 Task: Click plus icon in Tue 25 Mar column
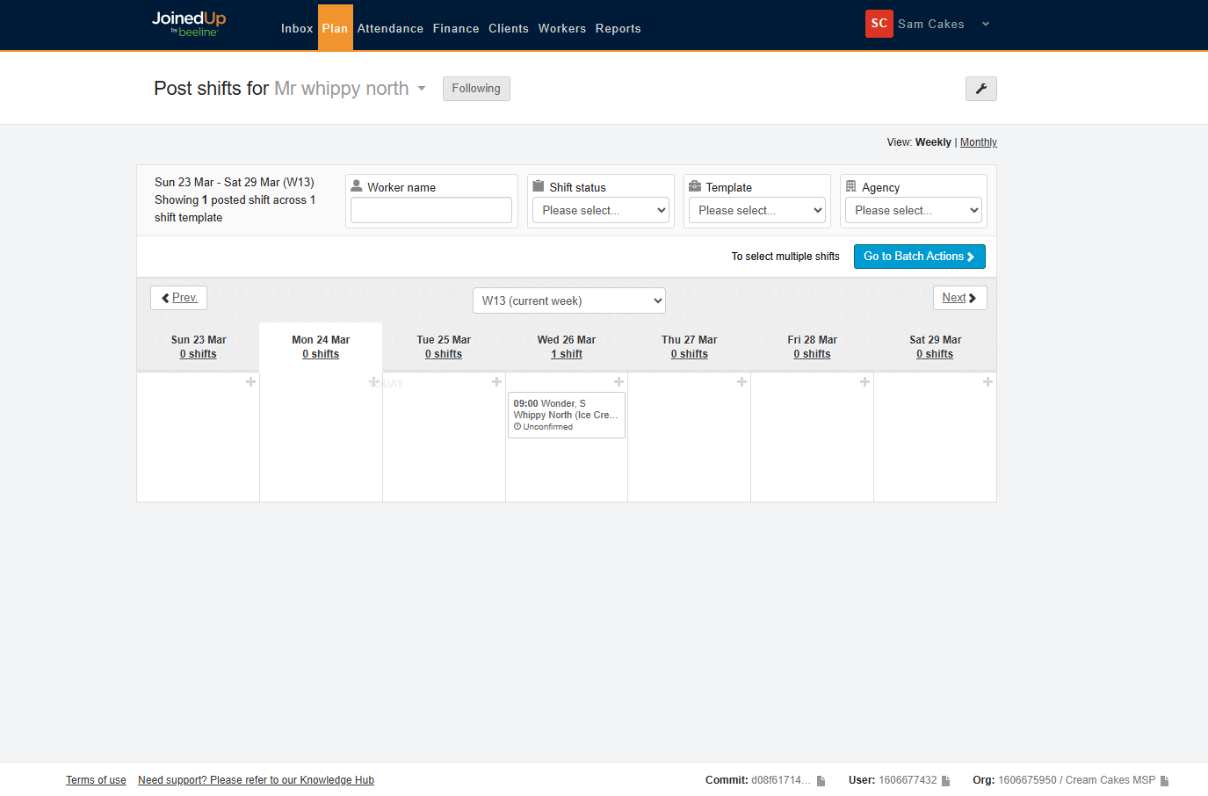[x=496, y=382]
